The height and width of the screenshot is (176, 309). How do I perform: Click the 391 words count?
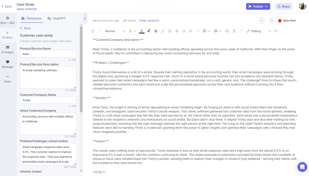129,20
